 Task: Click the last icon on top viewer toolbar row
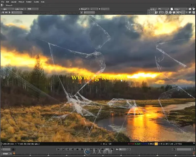click(194, 9)
